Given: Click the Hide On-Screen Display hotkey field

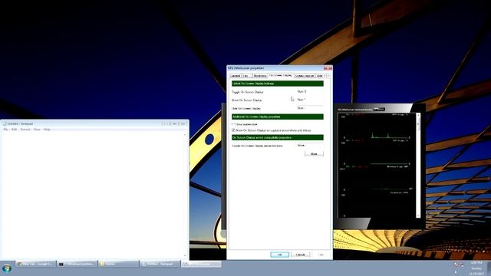Looking at the screenshot, I should [310, 108].
